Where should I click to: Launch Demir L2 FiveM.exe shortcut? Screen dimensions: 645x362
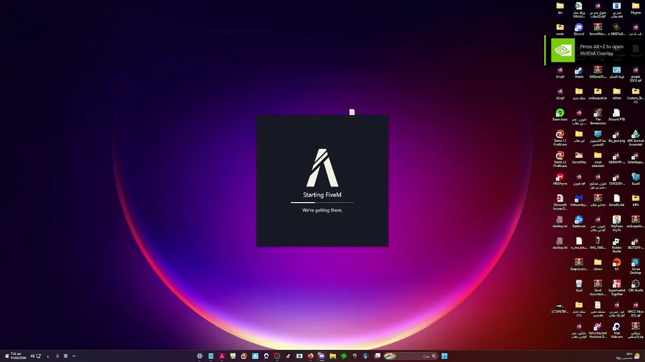pyautogui.click(x=560, y=159)
